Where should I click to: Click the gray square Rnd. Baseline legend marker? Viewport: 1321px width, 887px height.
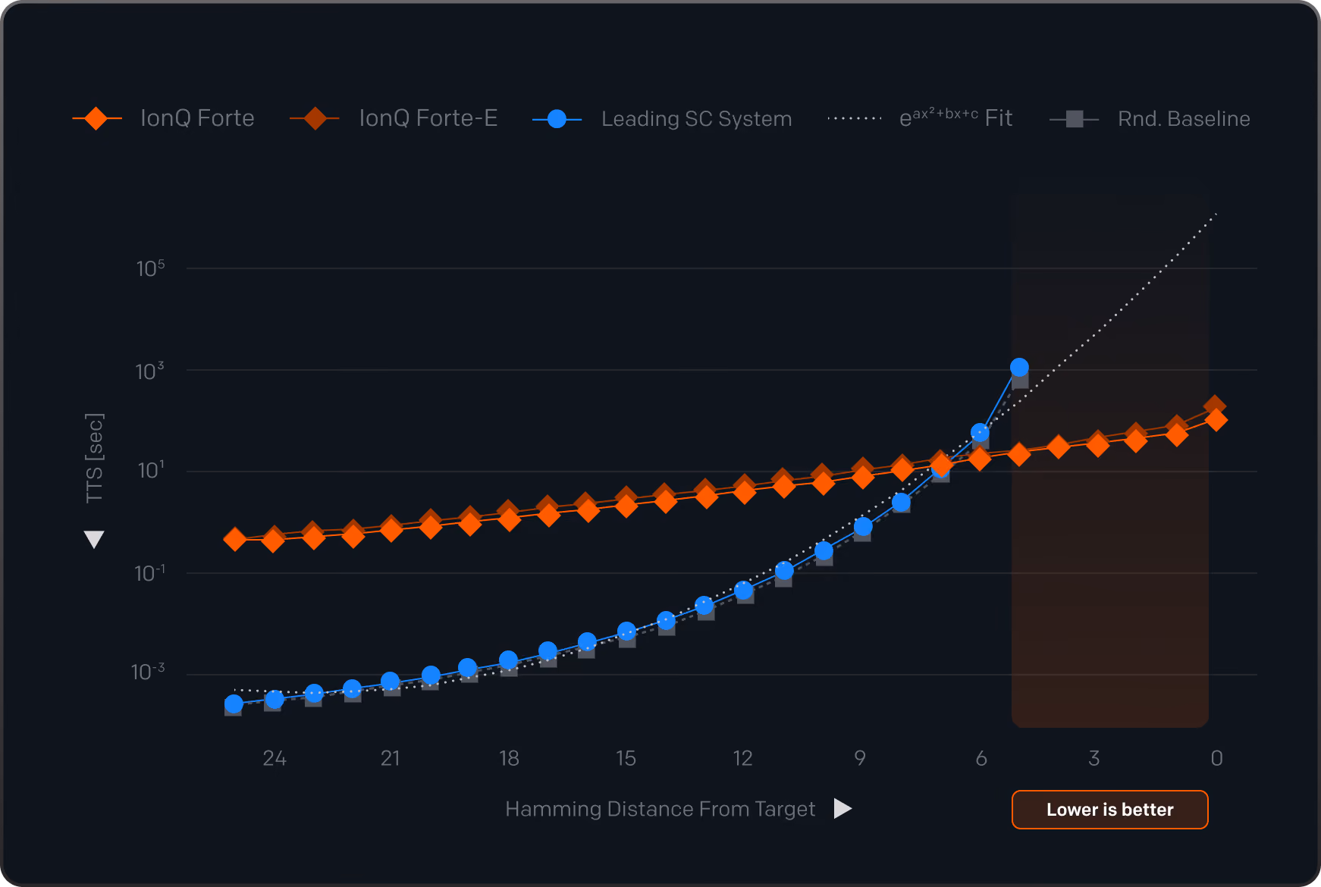(x=1075, y=119)
